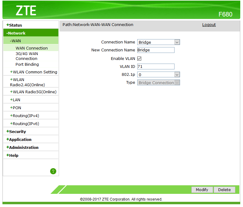243x207 pixels.
Task: Open the disabled Type dropdown
Action: 159,83
